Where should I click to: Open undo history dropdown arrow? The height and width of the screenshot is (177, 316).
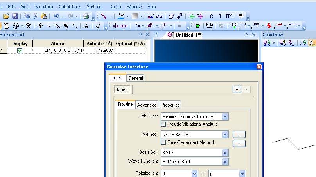pyautogui.click(x=63, y=16)
